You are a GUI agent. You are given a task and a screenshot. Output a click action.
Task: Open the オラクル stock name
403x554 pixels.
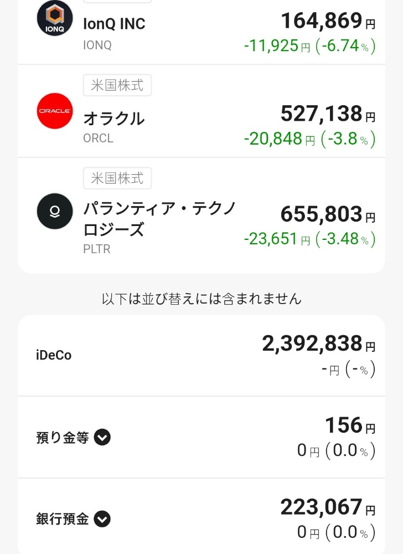114,119
